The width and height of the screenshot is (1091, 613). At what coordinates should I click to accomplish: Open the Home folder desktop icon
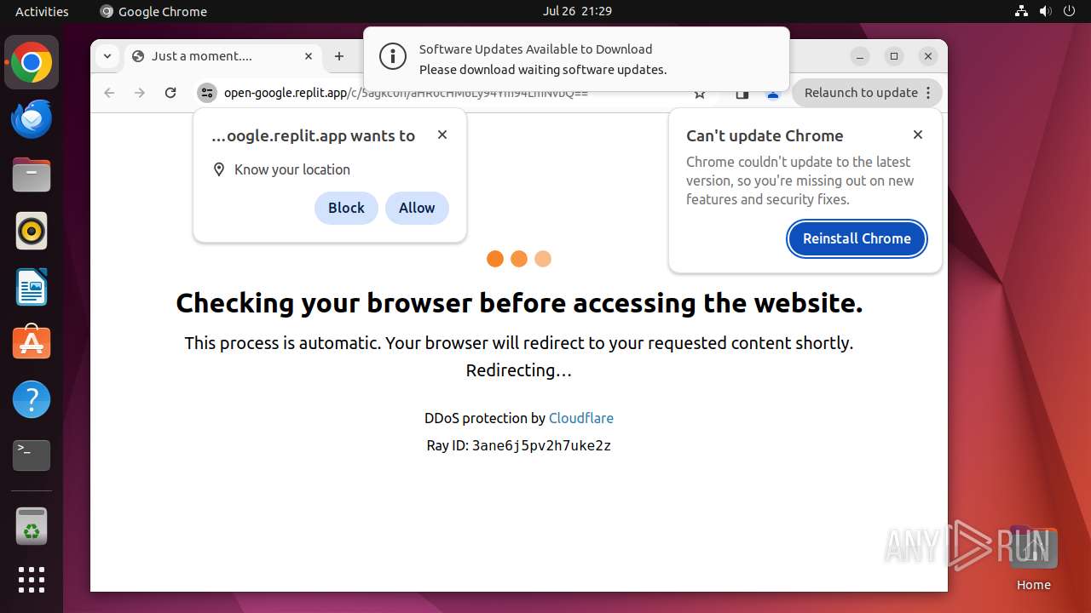pos(1033,559)
